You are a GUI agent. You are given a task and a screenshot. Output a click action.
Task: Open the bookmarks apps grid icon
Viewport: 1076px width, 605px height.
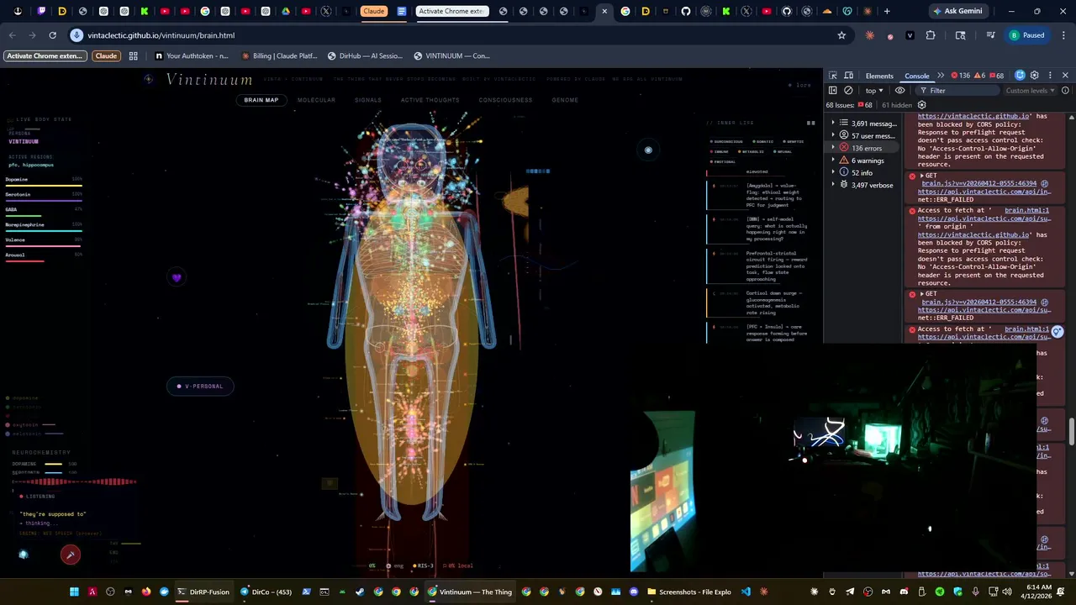click(x=133, y=56)
